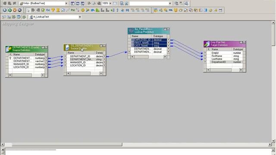Screen dimensions: 276x155
Task: Click the exclamation mark toolbar icon
Action: point(117,10)
